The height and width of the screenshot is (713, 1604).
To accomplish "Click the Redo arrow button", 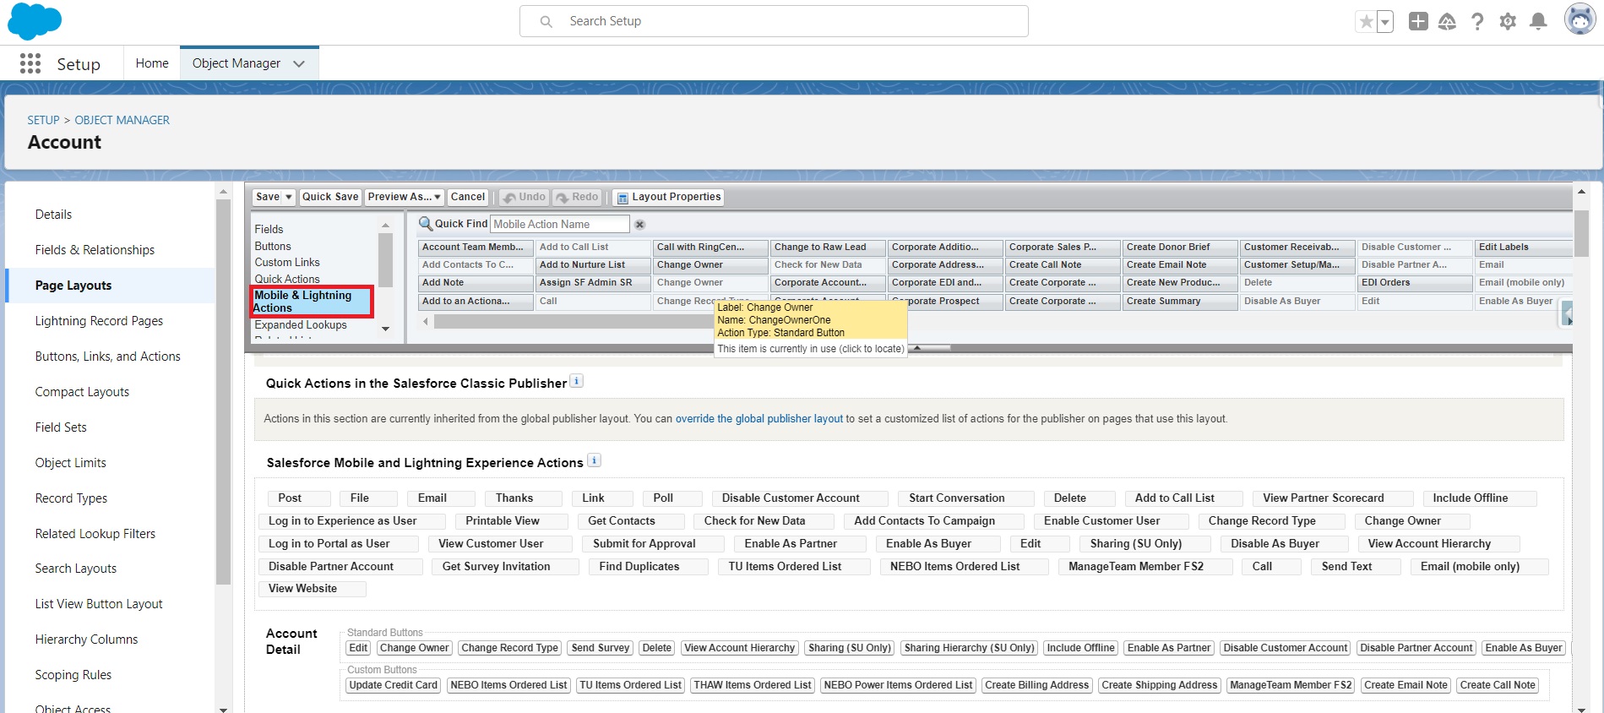I will tap(577, 197).
